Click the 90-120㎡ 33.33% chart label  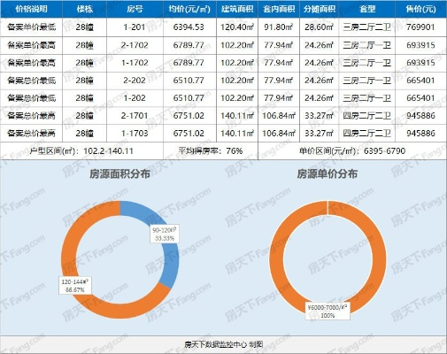pos(165,234)
